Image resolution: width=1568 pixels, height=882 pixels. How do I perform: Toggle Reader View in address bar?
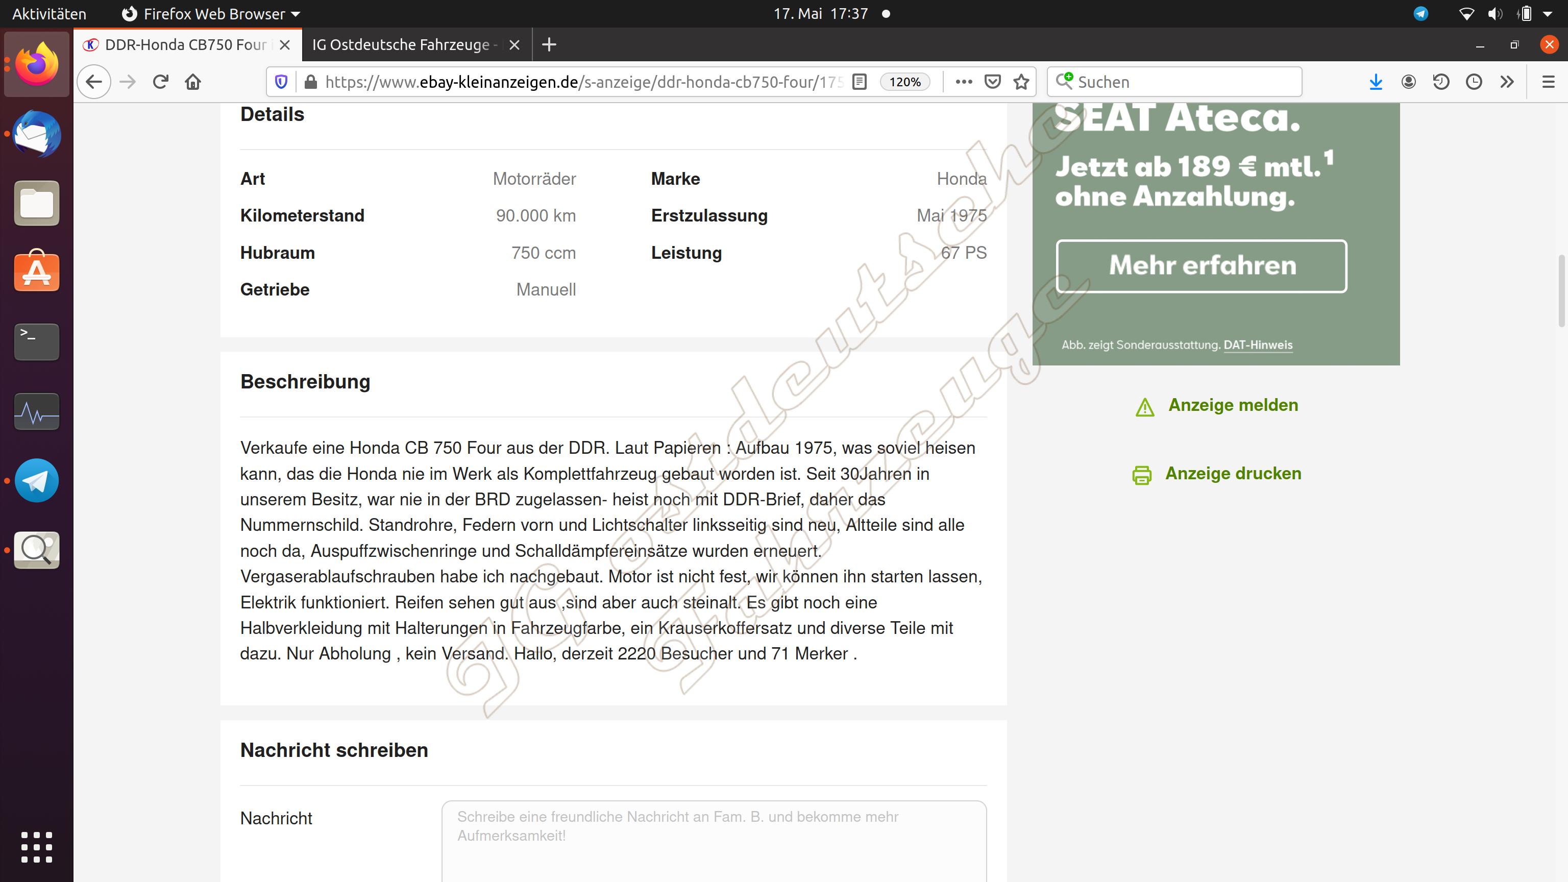tap(859, 82)
